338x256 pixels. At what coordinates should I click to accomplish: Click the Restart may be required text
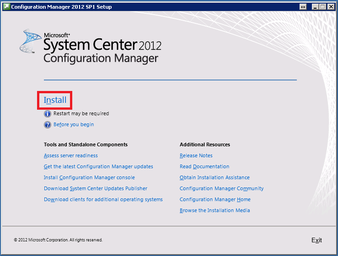coord(81,113)
